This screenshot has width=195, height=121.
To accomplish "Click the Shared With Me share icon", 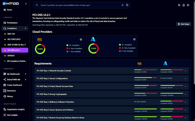I will coord(5,80).
